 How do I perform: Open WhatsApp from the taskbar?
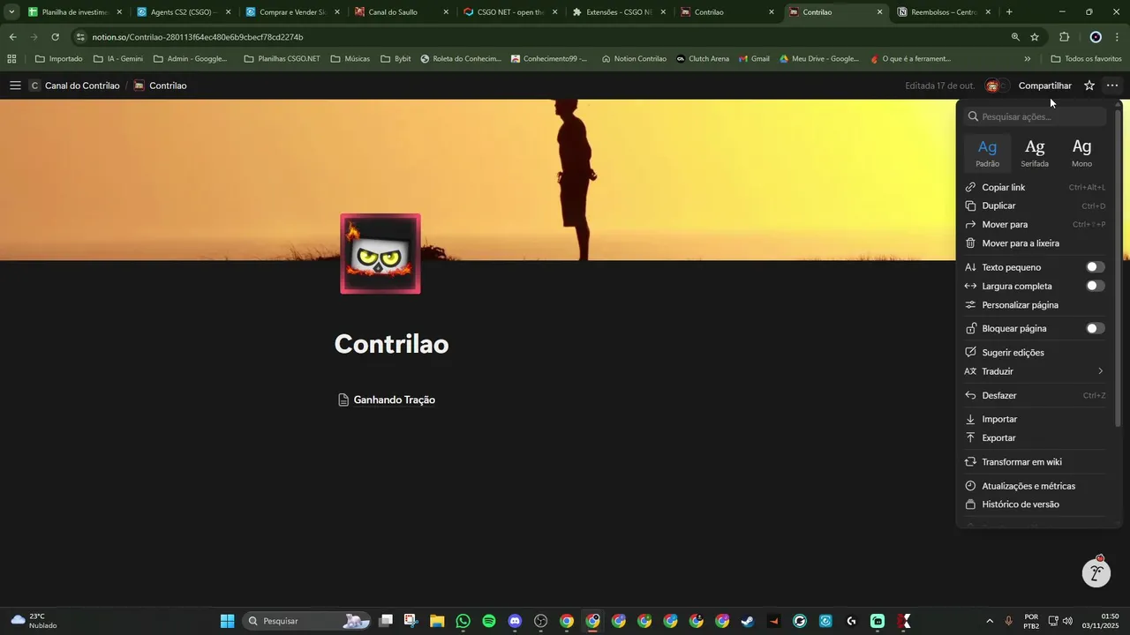coord(463,621)
